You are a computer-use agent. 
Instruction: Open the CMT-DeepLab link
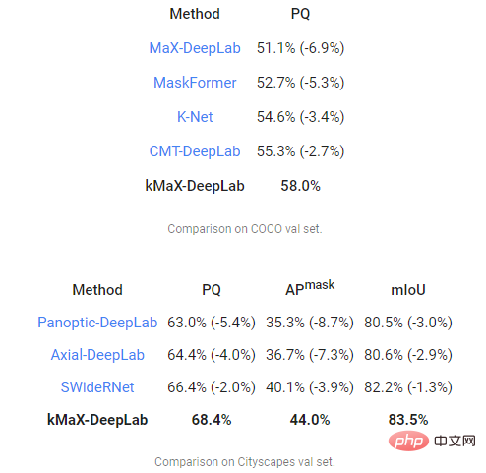[195, 151]
